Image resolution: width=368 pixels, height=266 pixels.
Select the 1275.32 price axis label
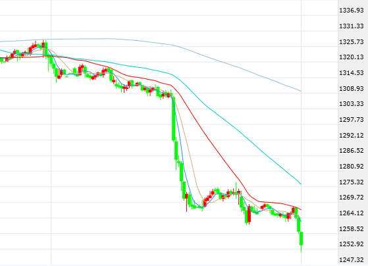pyautogui.click(x=352, y=182)
